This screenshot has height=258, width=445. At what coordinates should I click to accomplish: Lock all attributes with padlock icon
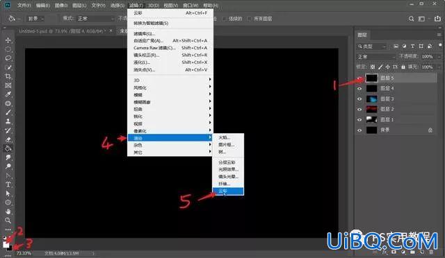pos(403,67)
